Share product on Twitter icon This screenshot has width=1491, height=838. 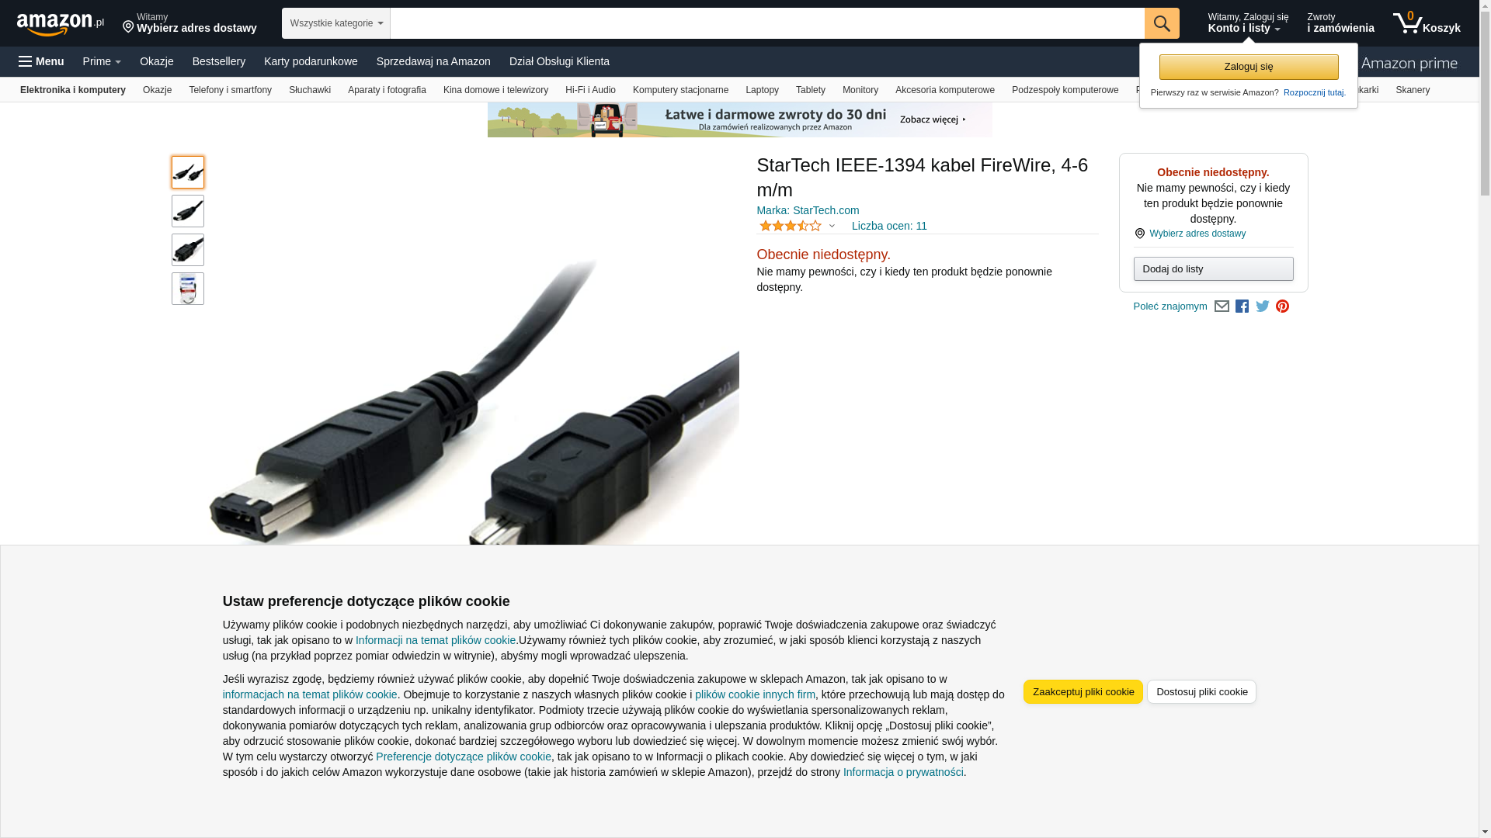1262,306
